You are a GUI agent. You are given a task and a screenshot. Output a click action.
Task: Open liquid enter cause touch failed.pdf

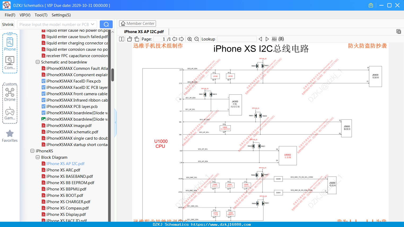pyautogui.click(x=77, y=37)
